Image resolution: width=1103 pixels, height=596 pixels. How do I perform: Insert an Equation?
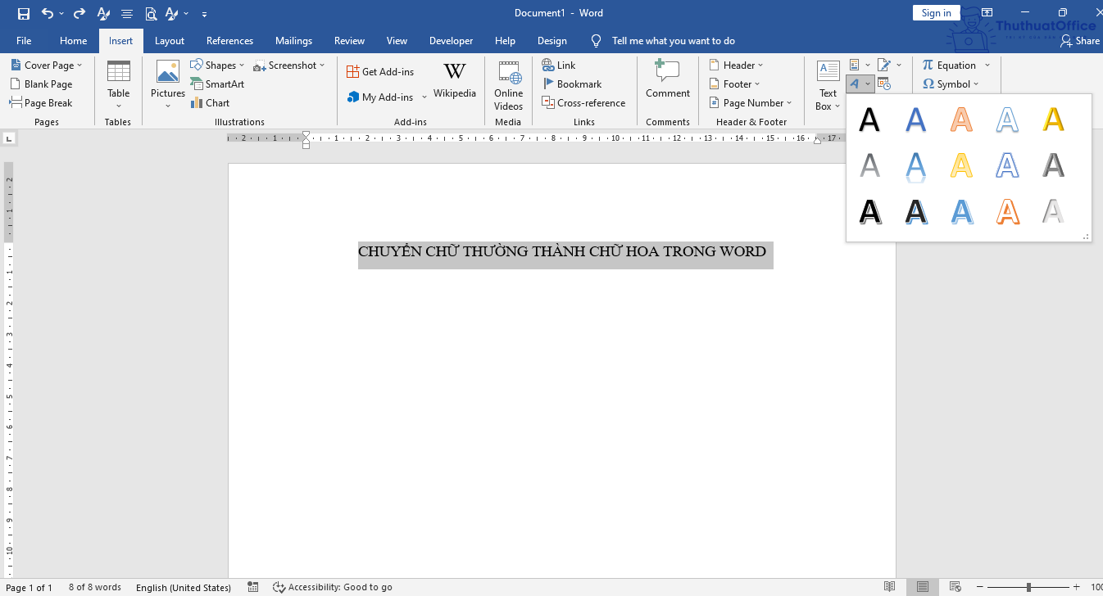tap(951, 65)
